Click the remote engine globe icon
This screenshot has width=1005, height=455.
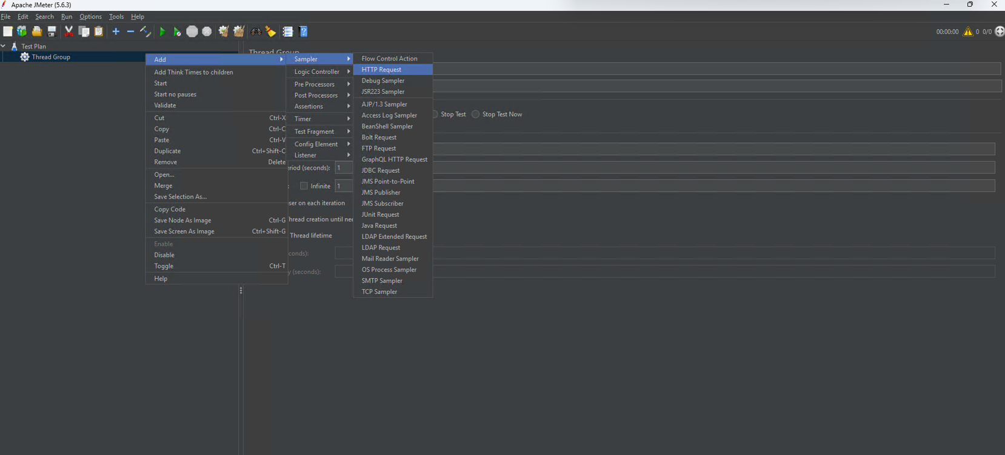(x=1000, y=32)
